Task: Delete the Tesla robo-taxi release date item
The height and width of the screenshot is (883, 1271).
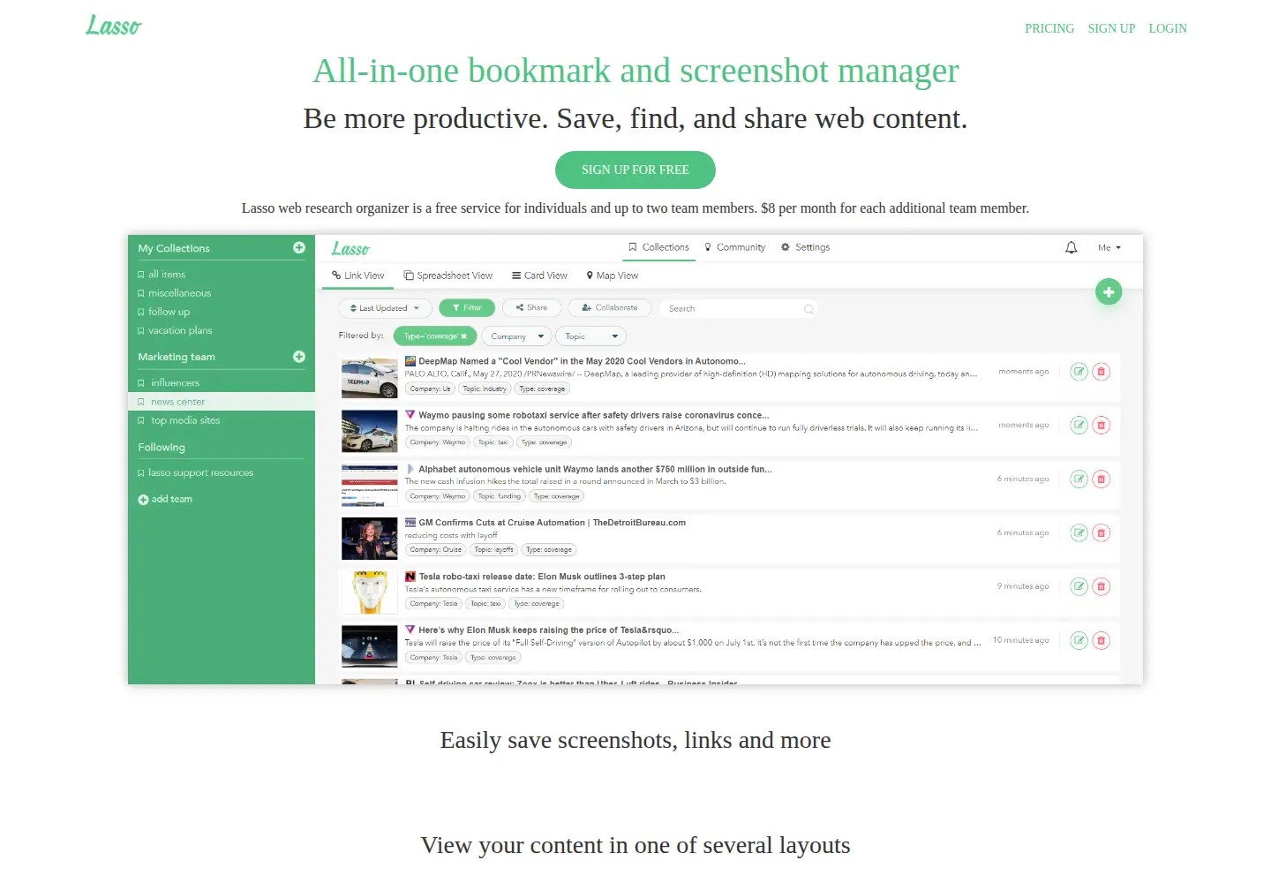Action: 1101,586
